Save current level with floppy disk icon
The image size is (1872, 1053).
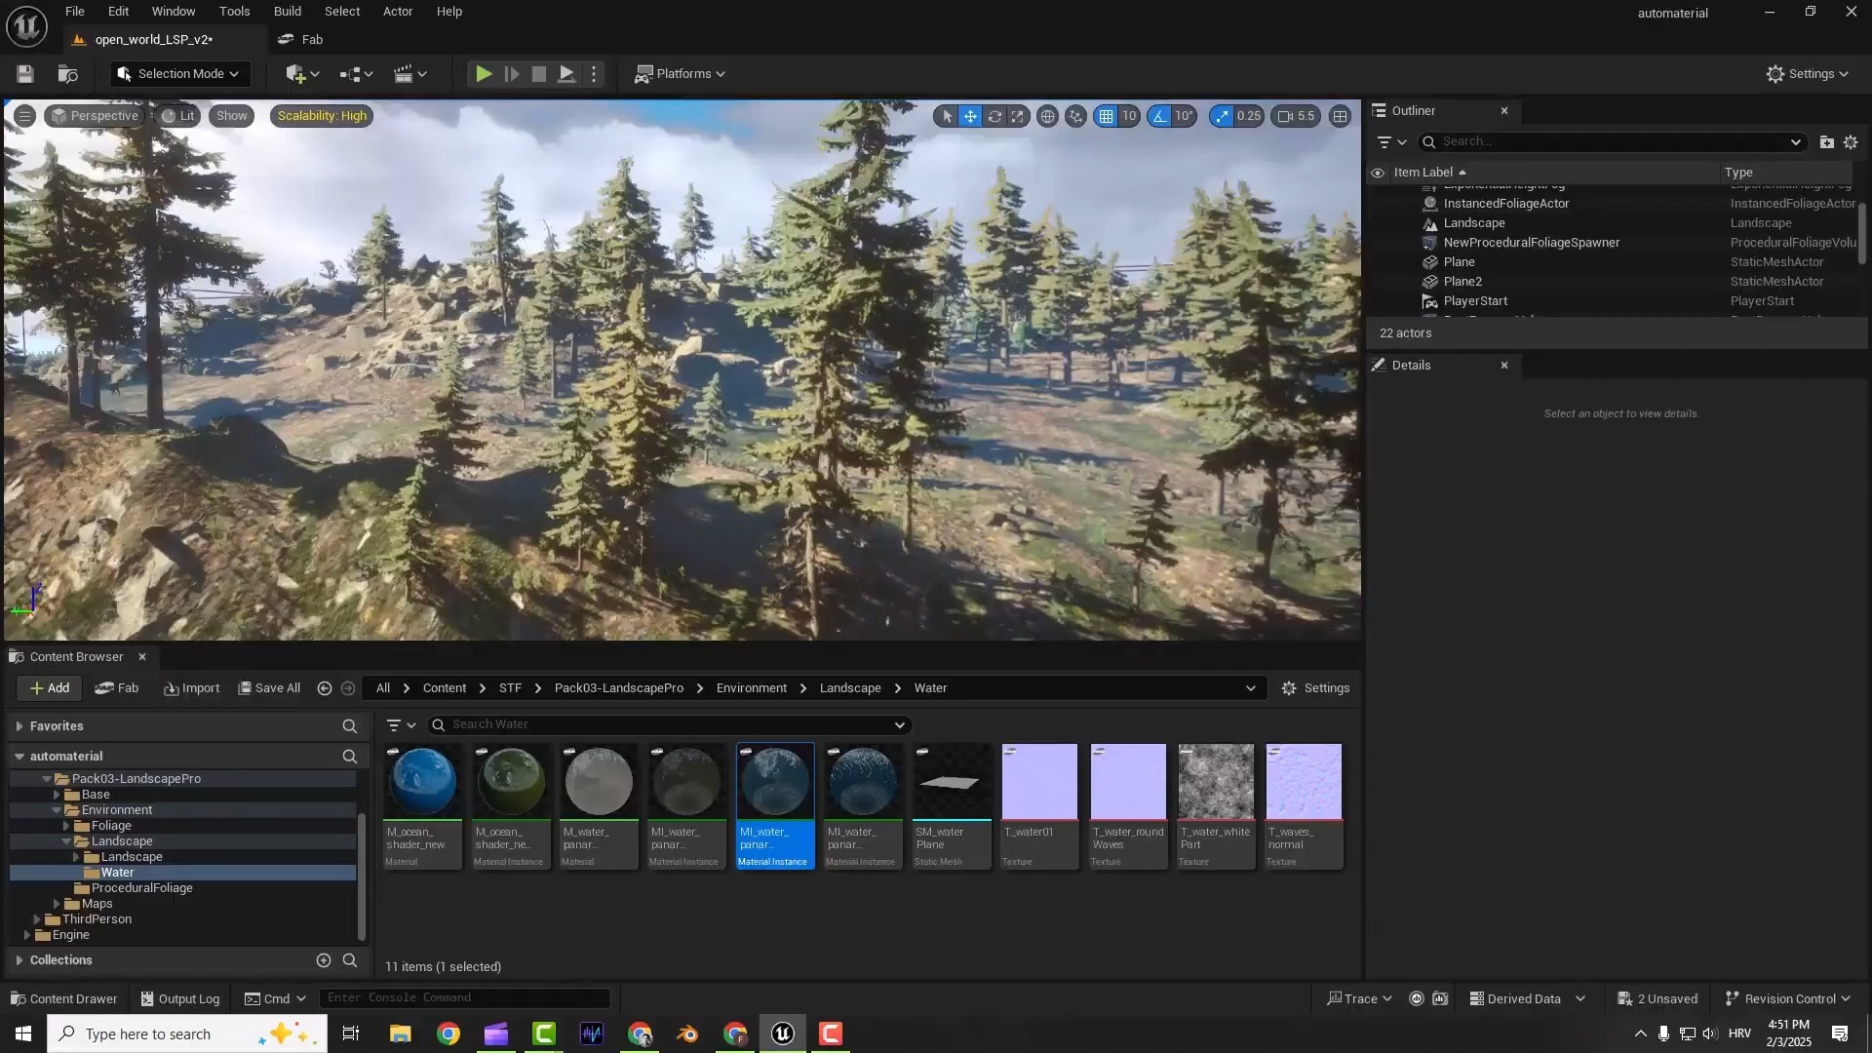(x=25, y=74)
